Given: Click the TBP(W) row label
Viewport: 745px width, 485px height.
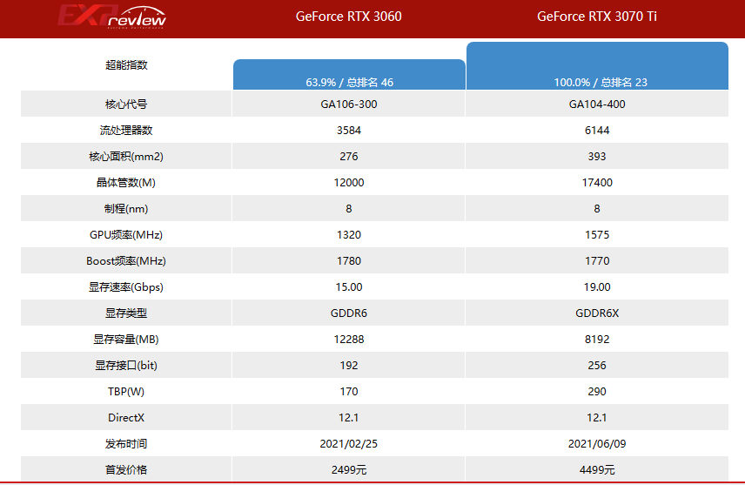Looking at the screenshot, I should (126, 392).
